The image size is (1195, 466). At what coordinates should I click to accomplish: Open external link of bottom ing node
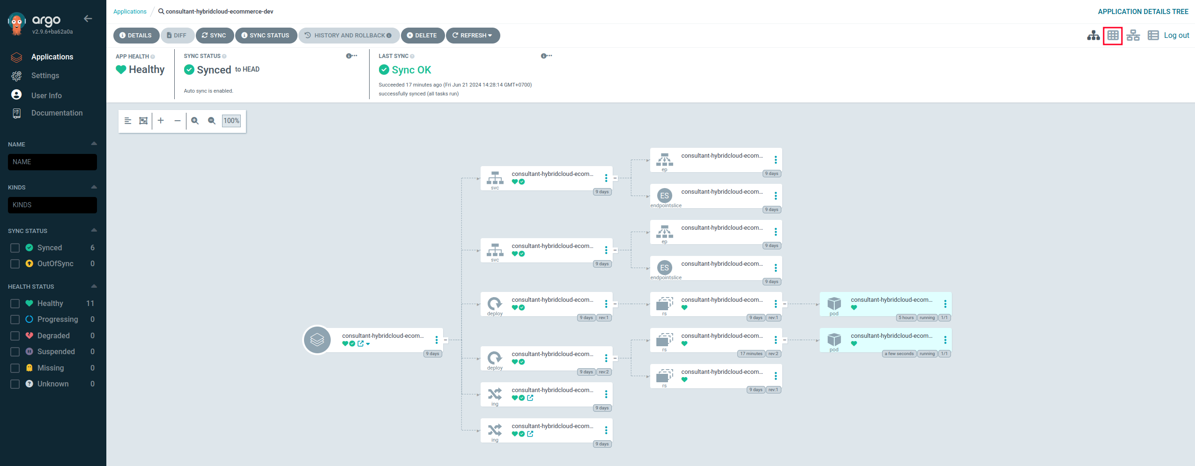pos(530,434)
